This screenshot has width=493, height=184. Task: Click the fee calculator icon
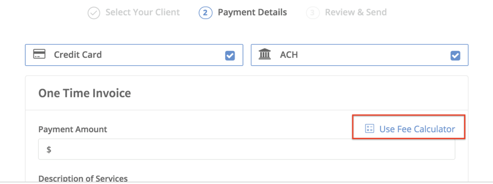(x=370, y=129)
